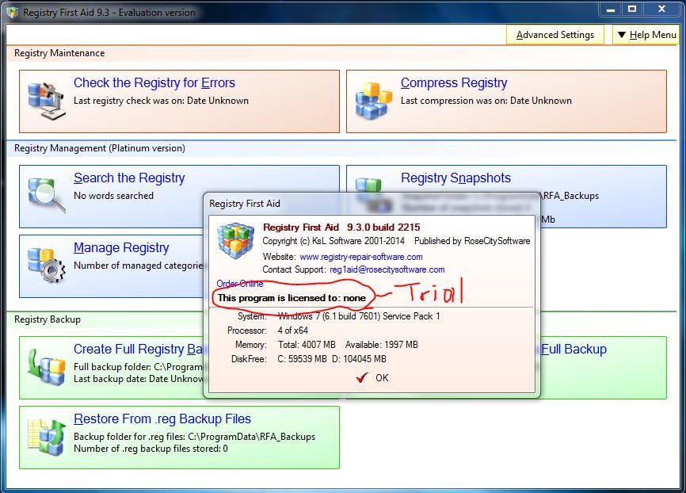The image size is (686, 493).
Task: Click 'Copyright (c) KsL Software 2001-2014' text
Action: [333, 241]
